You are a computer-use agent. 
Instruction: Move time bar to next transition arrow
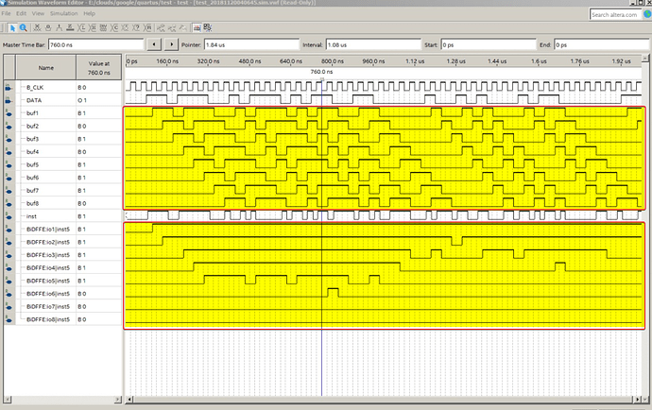(x=171, y=44)
